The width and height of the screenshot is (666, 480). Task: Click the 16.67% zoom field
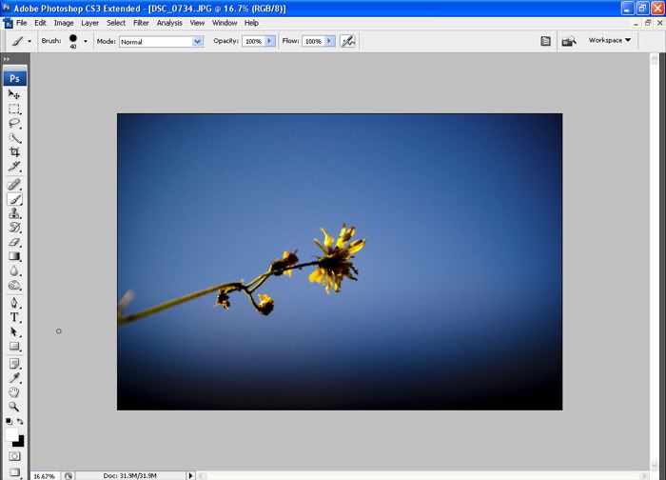point(45,476)
